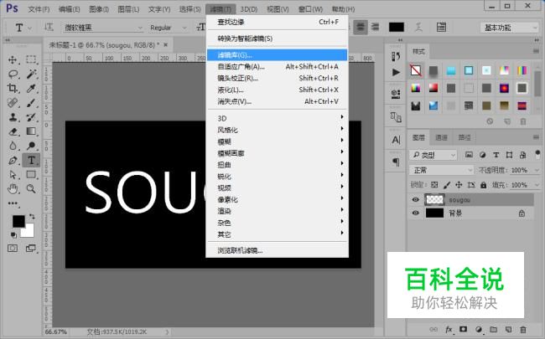Image resolution: width=545 pixels, height=339 pixels.
Task: Select the Clone Stamp tool
Action: click(x=13, y=117)
